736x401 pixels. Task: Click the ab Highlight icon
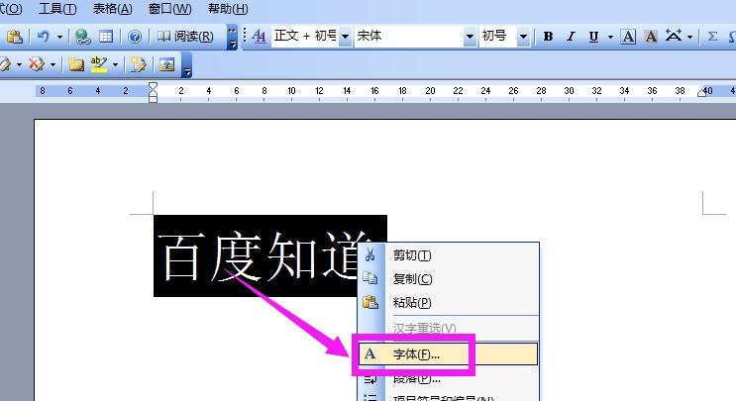[x=99, y=64]
